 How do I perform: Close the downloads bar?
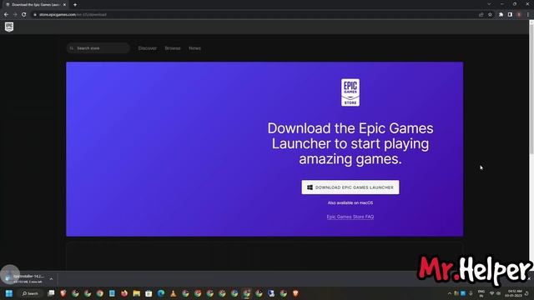point(529,279)
